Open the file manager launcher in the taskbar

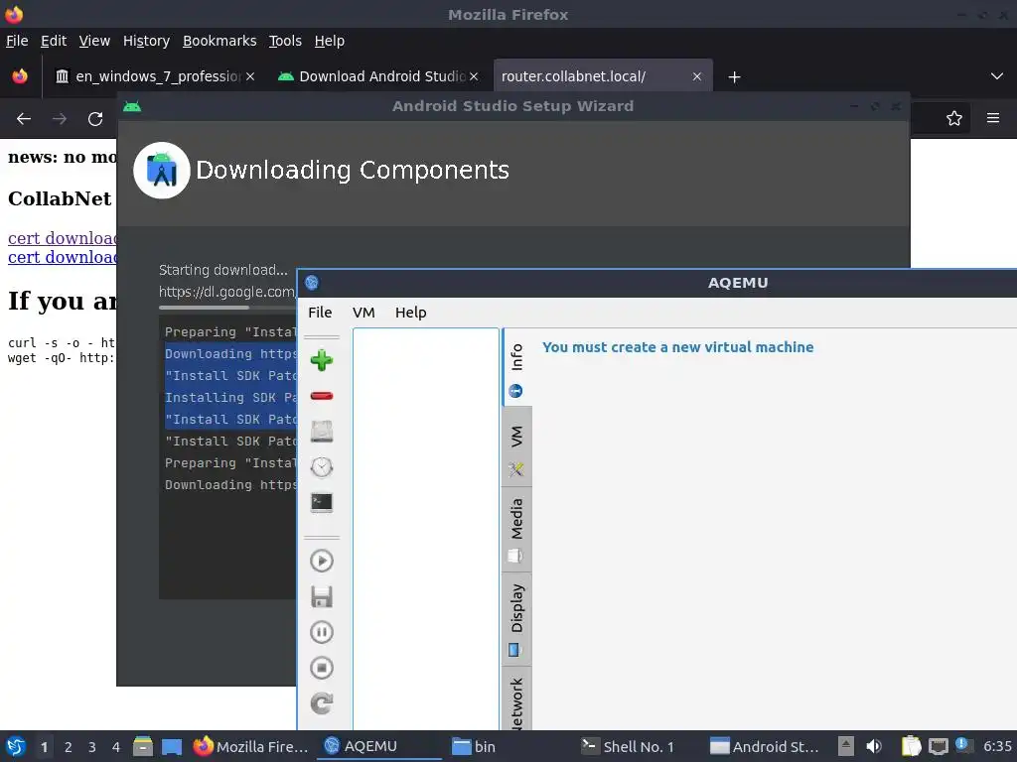tap(143, 746)
